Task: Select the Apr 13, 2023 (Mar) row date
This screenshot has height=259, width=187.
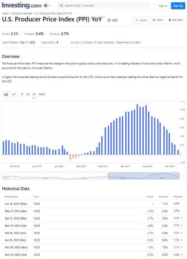Action: [x=16, y=218]
